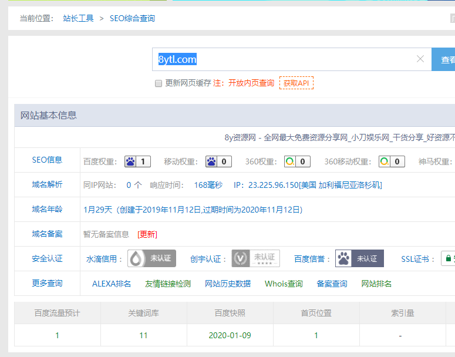Click the Baidu weight paw badge showing 1
Viewport: 455px width, 357px height.
pos(137,161)
